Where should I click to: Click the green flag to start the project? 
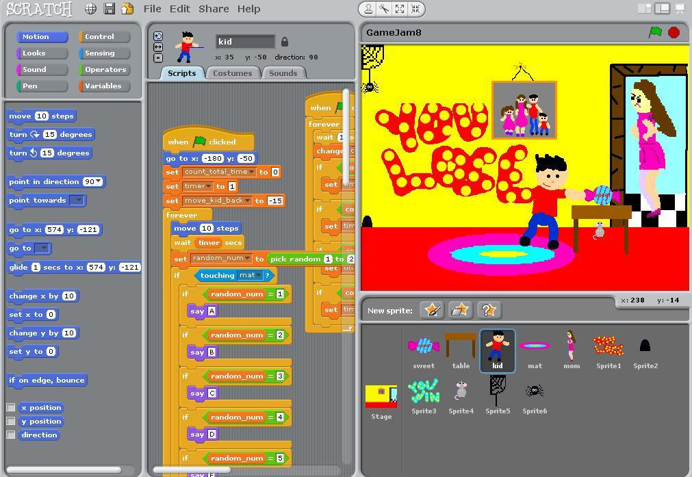(655, 32)
